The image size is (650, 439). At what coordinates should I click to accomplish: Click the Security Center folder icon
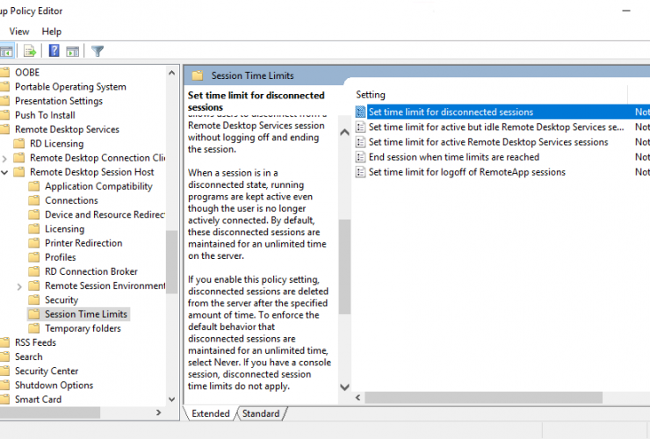(5, 371)
